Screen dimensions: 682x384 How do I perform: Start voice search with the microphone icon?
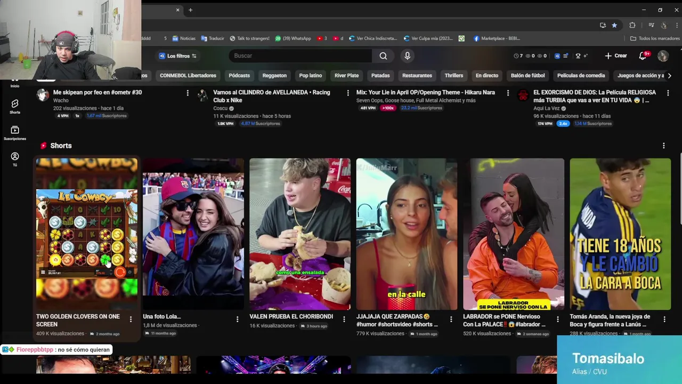click(x=407, y=55)
